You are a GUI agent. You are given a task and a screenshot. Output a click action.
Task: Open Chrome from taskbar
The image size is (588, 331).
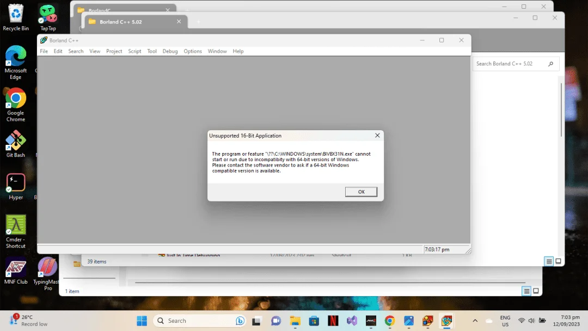[390, 321]
